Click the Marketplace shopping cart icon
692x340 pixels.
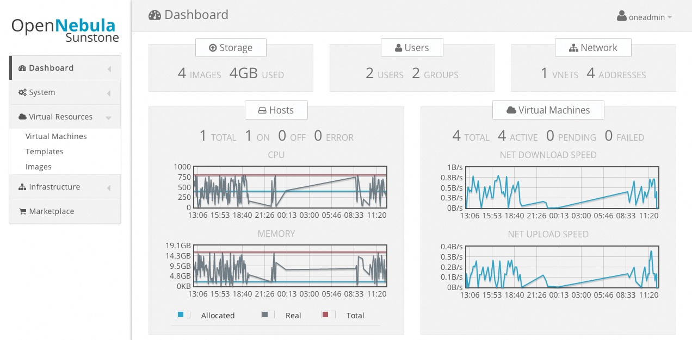[x=23, y=211]
